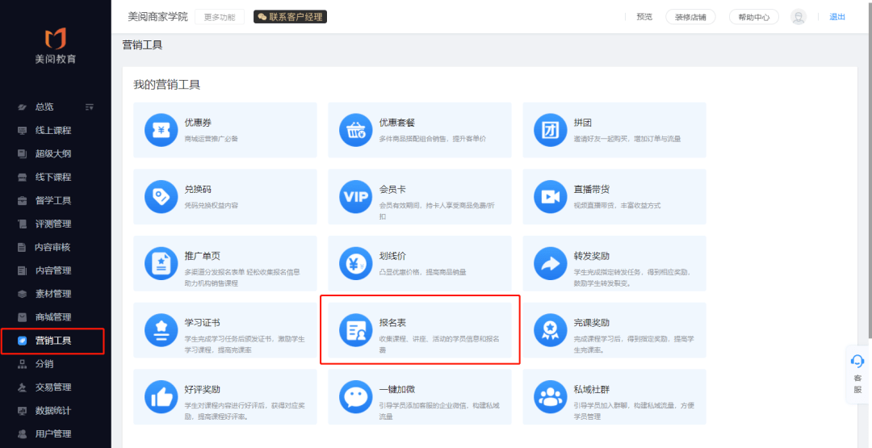Click the user avatar icon
Image resolution: width=872 pixels, height=448 pixels.
tap(799, 17)
